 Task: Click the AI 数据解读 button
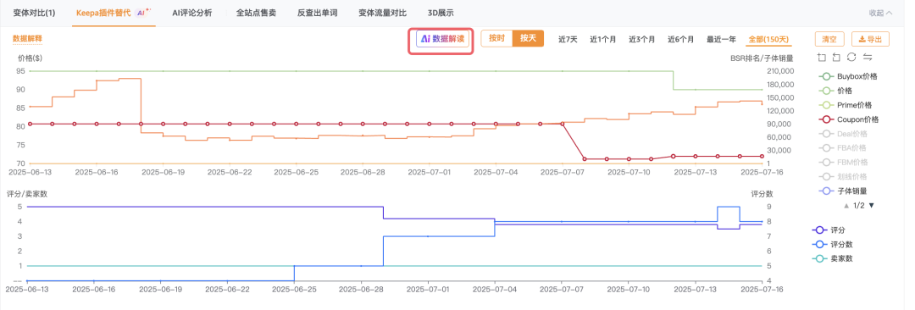tap(442, 38)
